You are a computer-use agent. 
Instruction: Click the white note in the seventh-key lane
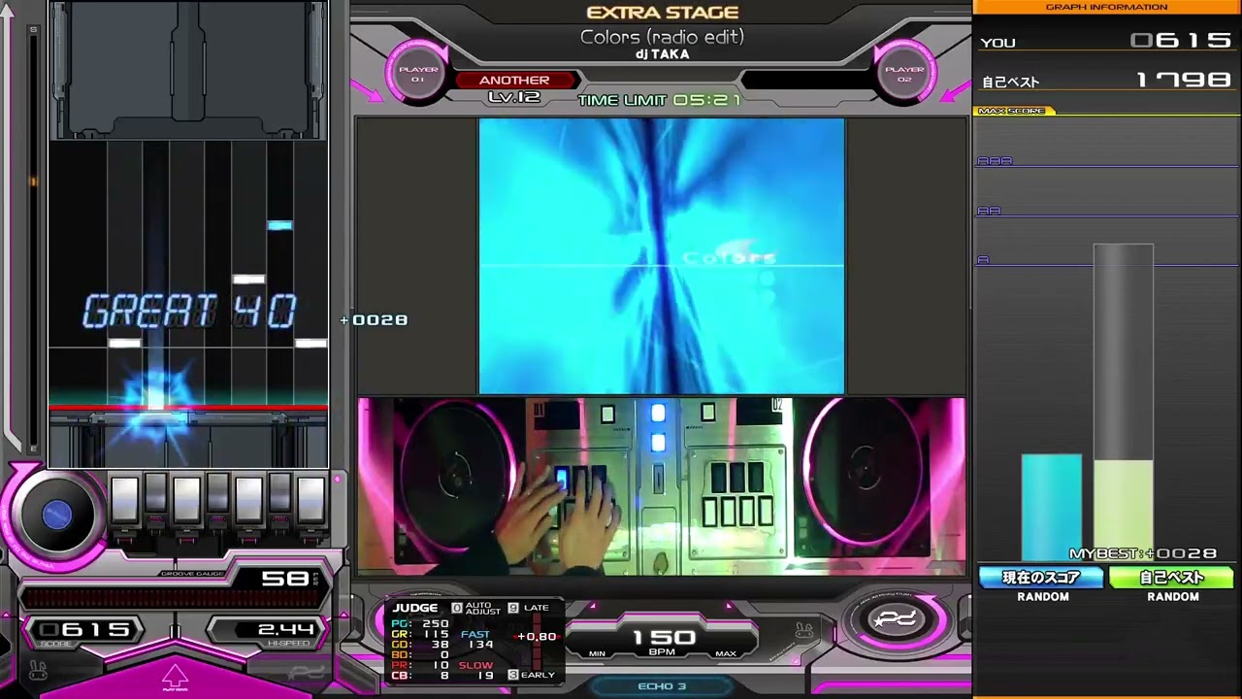(x=310, y=343)
